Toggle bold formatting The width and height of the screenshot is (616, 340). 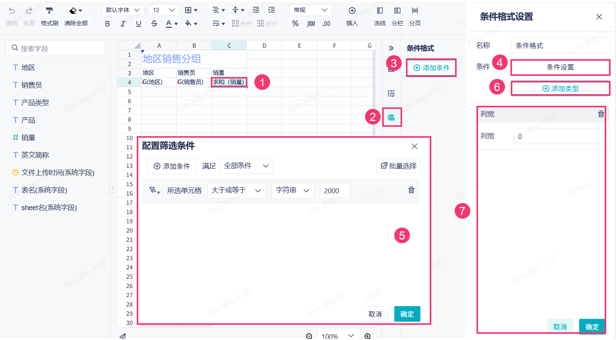point(108,24)
